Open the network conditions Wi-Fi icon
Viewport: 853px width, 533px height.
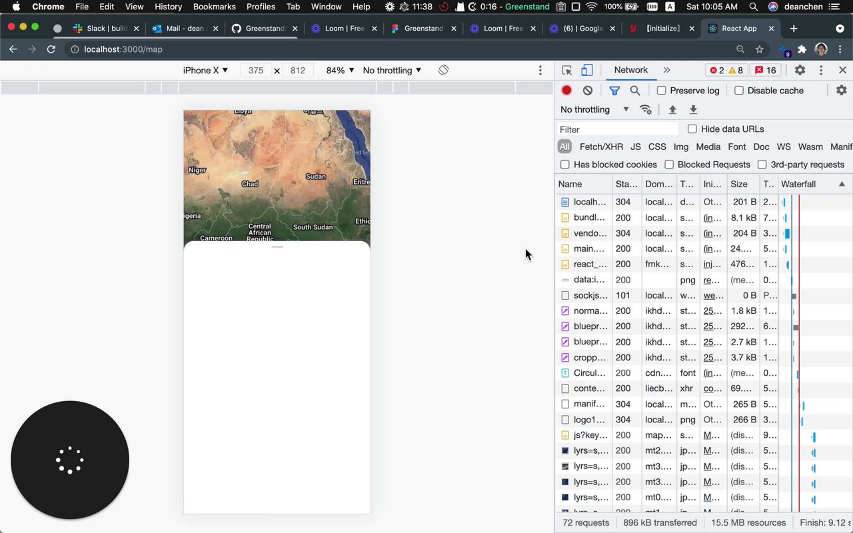click(646, 110)
